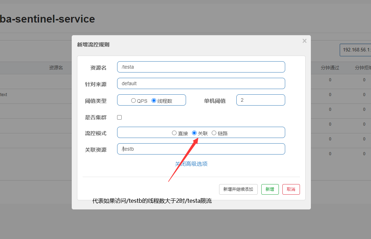Click the 针对来源 input containing default
Image resolution: width=371 pixels, height=239 pixels.
coord(201,83)
